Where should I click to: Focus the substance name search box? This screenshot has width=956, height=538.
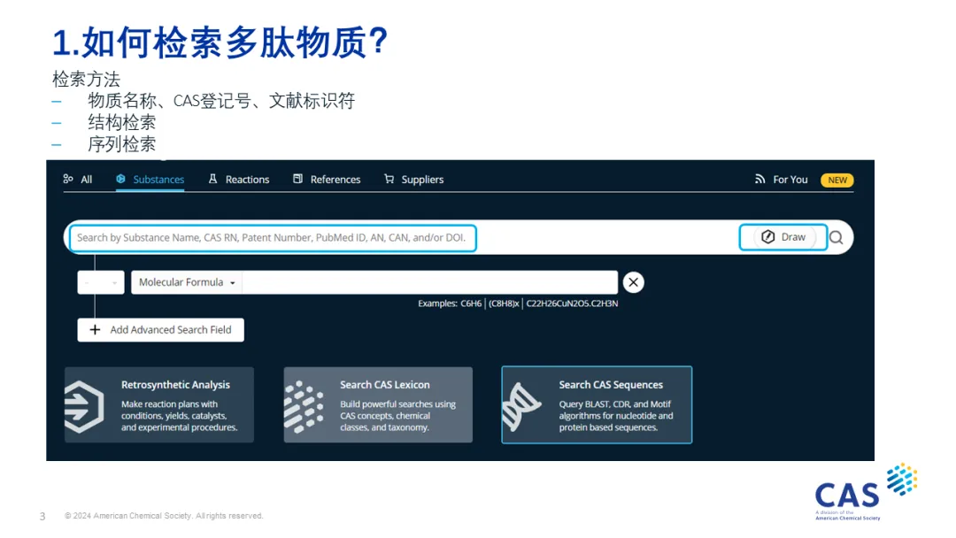[273, 238]
